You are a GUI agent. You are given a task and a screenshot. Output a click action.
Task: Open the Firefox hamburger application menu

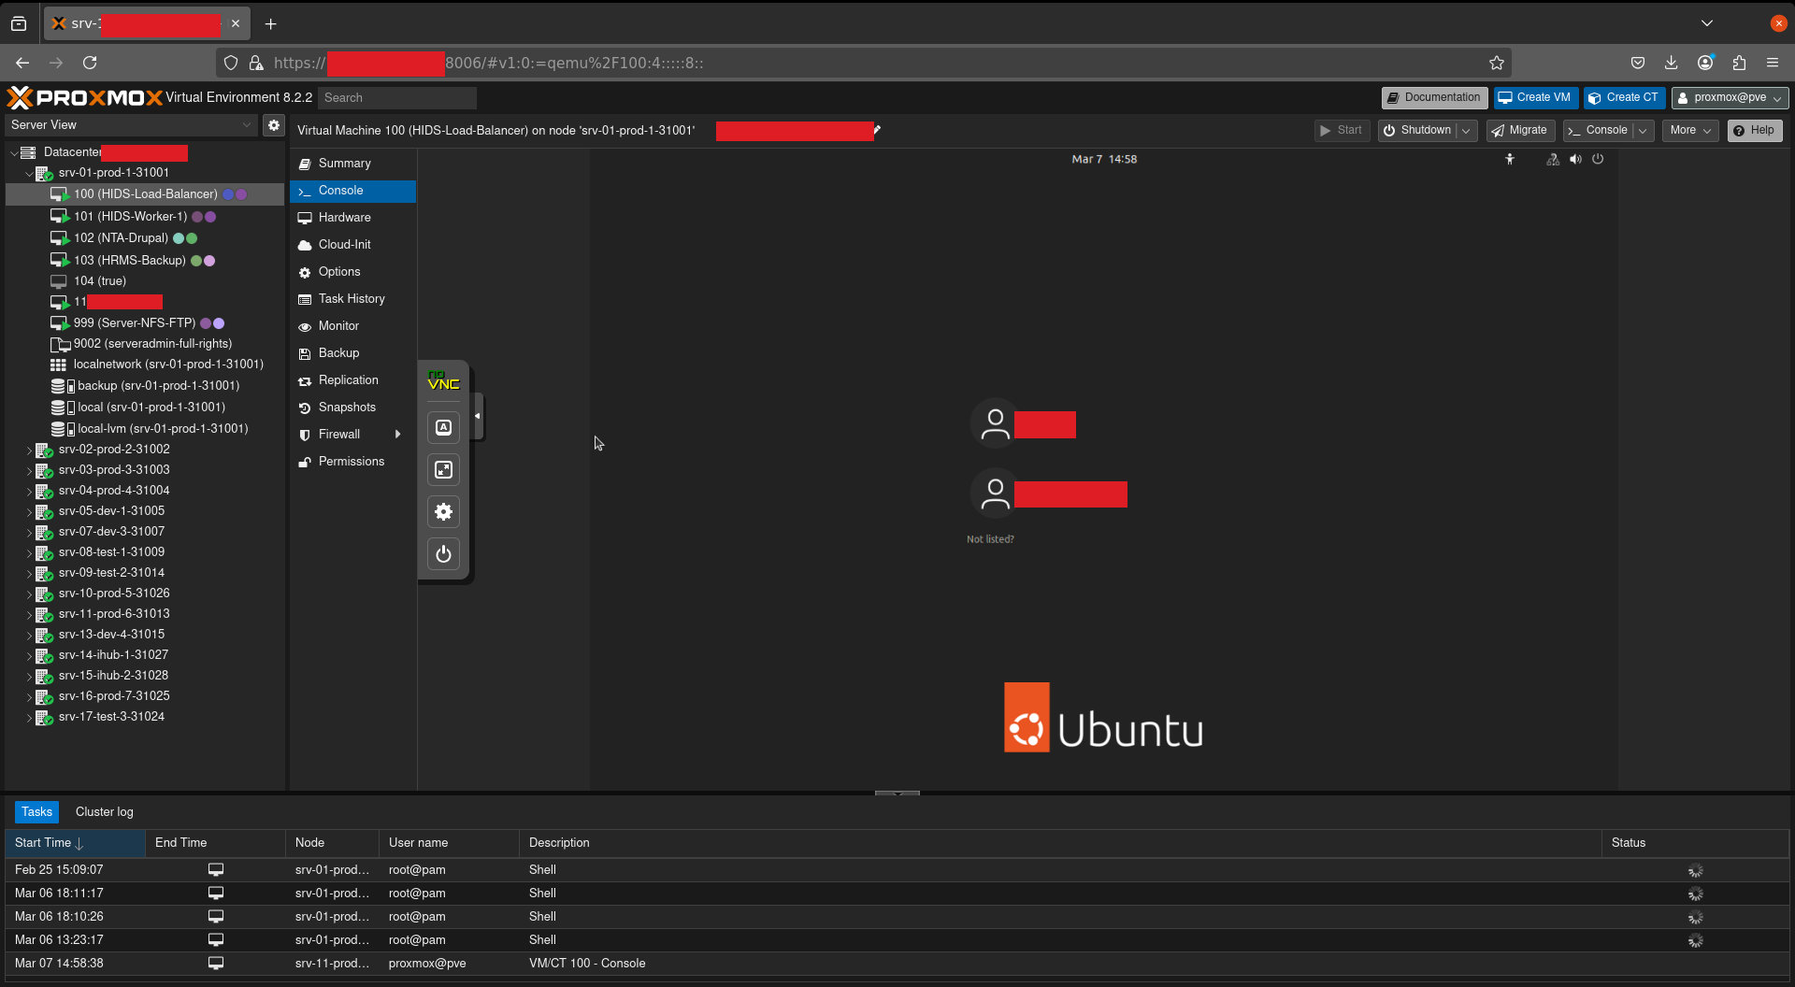[1773, 63]
